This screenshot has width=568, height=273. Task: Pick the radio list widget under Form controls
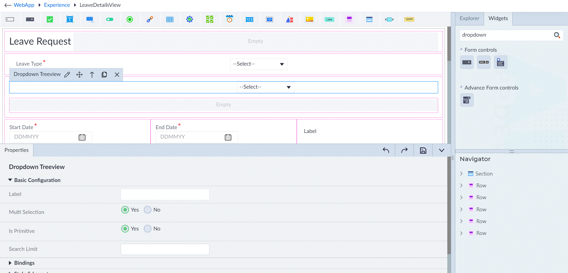[501, 62]
